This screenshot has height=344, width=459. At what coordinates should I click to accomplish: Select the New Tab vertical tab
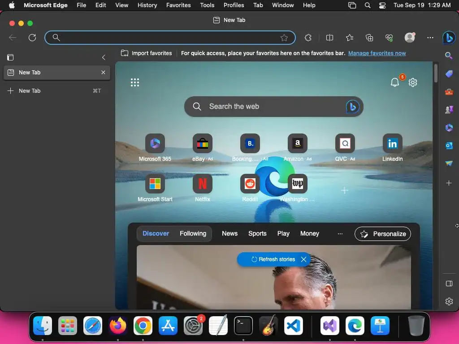coord(57,73)
